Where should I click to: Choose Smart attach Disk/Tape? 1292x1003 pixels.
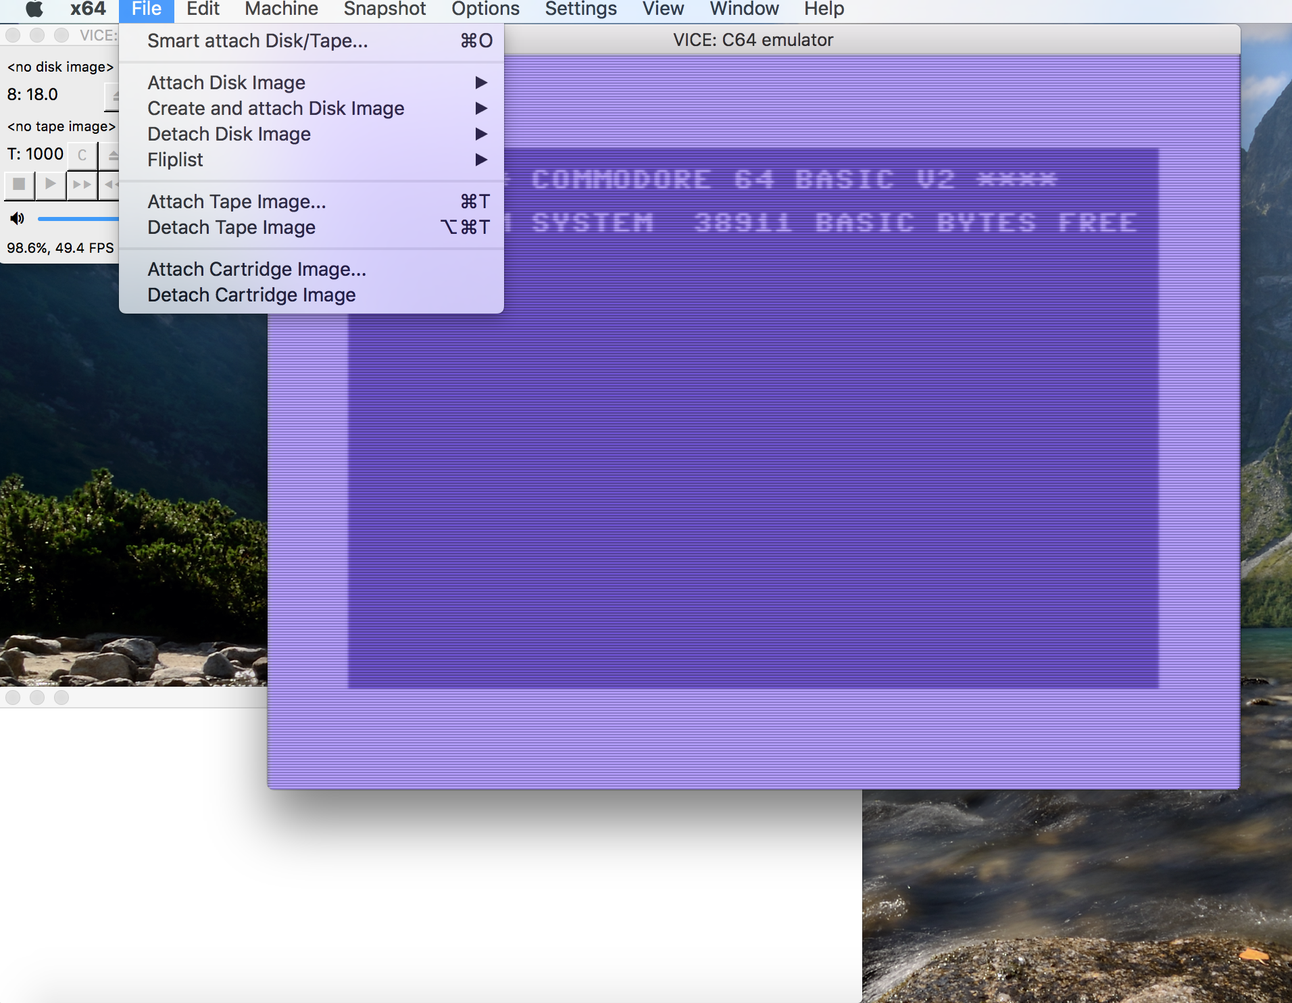312,41
